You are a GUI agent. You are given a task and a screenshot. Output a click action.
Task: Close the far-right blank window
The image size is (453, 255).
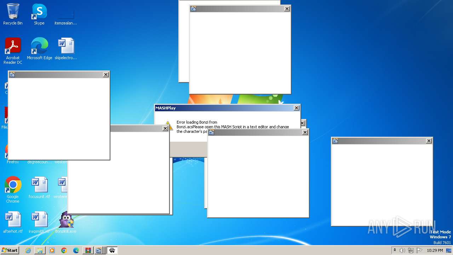[429, 141]
